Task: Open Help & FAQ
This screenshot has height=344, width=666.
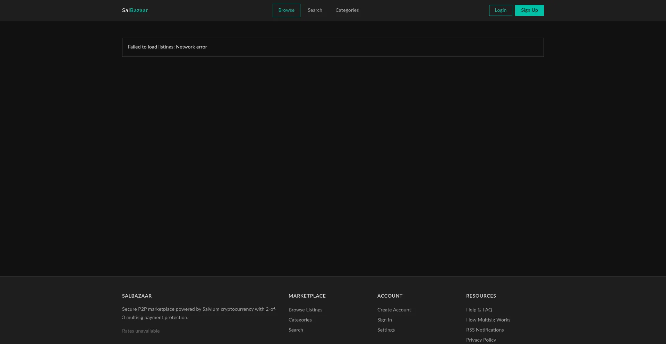Action: 479,310
